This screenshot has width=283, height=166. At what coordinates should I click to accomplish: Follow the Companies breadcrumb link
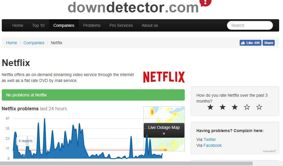pyautogui.click(x=34, y=43)
